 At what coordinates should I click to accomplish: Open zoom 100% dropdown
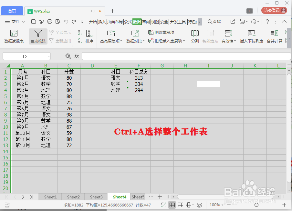pyautogui.click(x=216, y=205)
